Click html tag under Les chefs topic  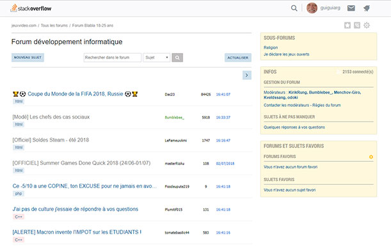[x=19, y=124]
